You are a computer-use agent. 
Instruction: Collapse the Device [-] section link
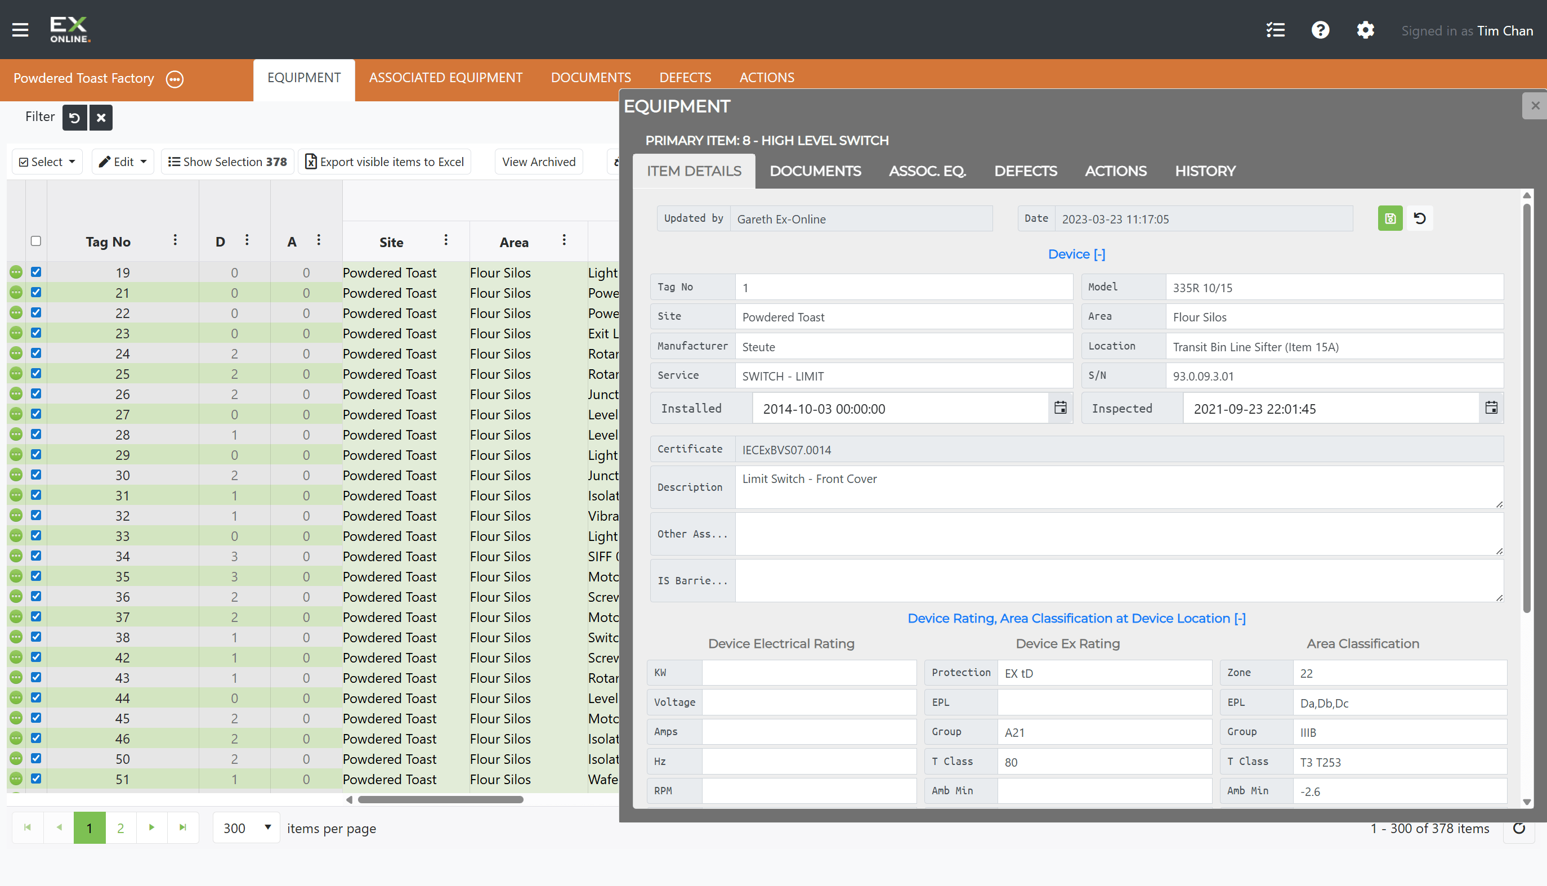pyautogui.click(x=1076, y=254)
